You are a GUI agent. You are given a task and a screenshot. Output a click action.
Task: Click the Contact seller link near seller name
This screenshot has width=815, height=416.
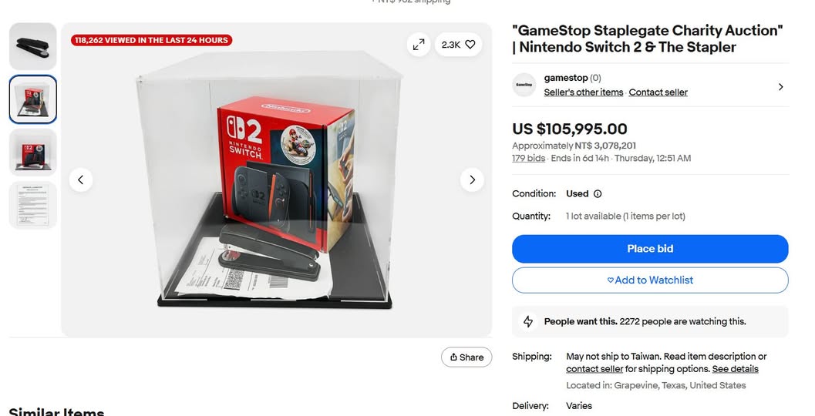tap(658, 92)
